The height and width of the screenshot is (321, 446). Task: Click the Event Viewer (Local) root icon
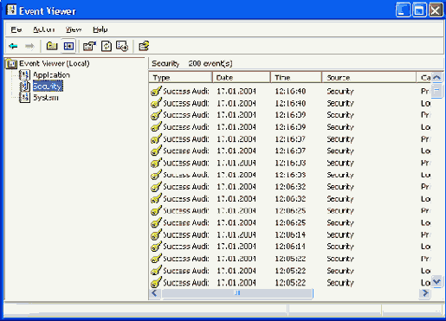(11, 63)
